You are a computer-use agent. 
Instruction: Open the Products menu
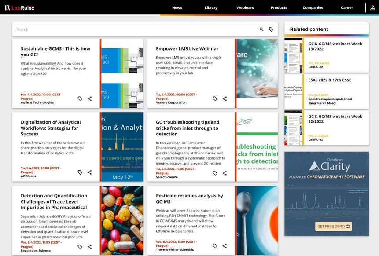coord(279,8)
